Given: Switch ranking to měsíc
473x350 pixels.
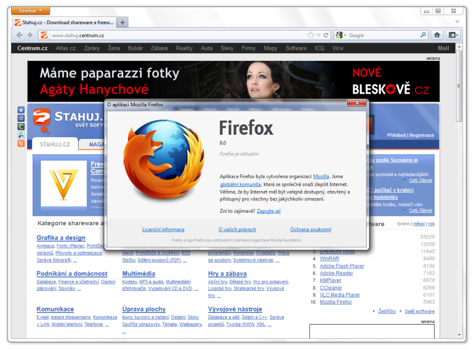Looking at the screenshot, I should click(419, 224).
